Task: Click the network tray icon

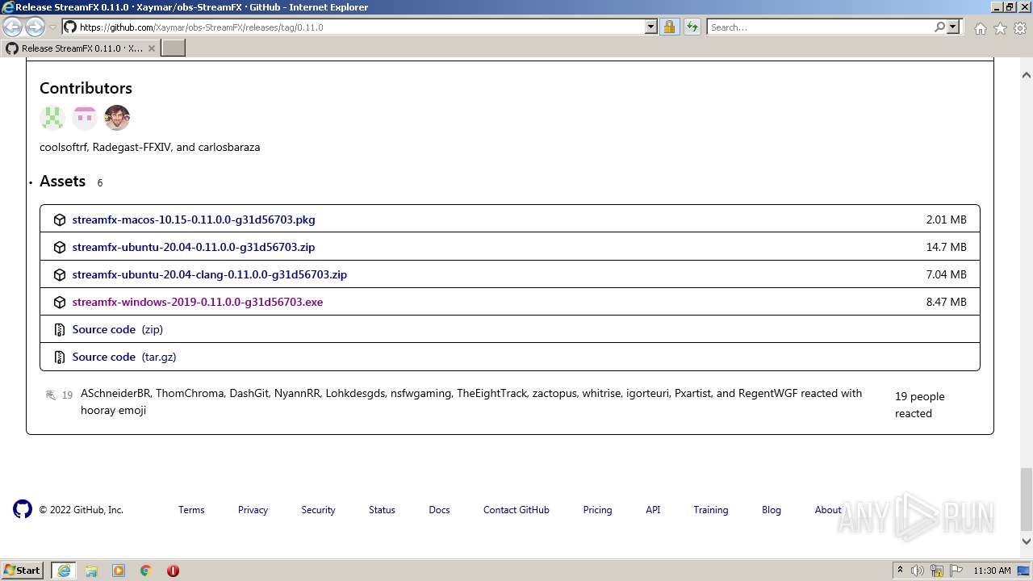Action: [937, 571]
